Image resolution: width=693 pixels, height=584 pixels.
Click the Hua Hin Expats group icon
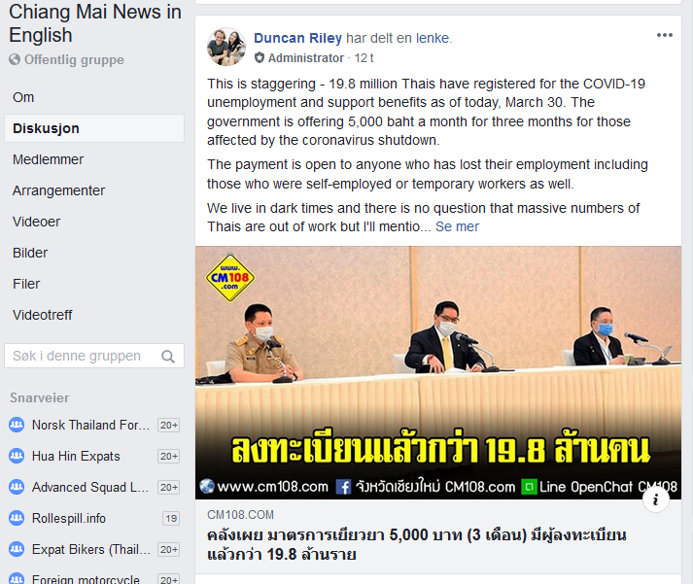pos(17,456)
